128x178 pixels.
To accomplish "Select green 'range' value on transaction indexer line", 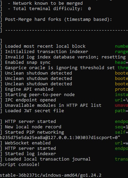I will coord(122,52).
